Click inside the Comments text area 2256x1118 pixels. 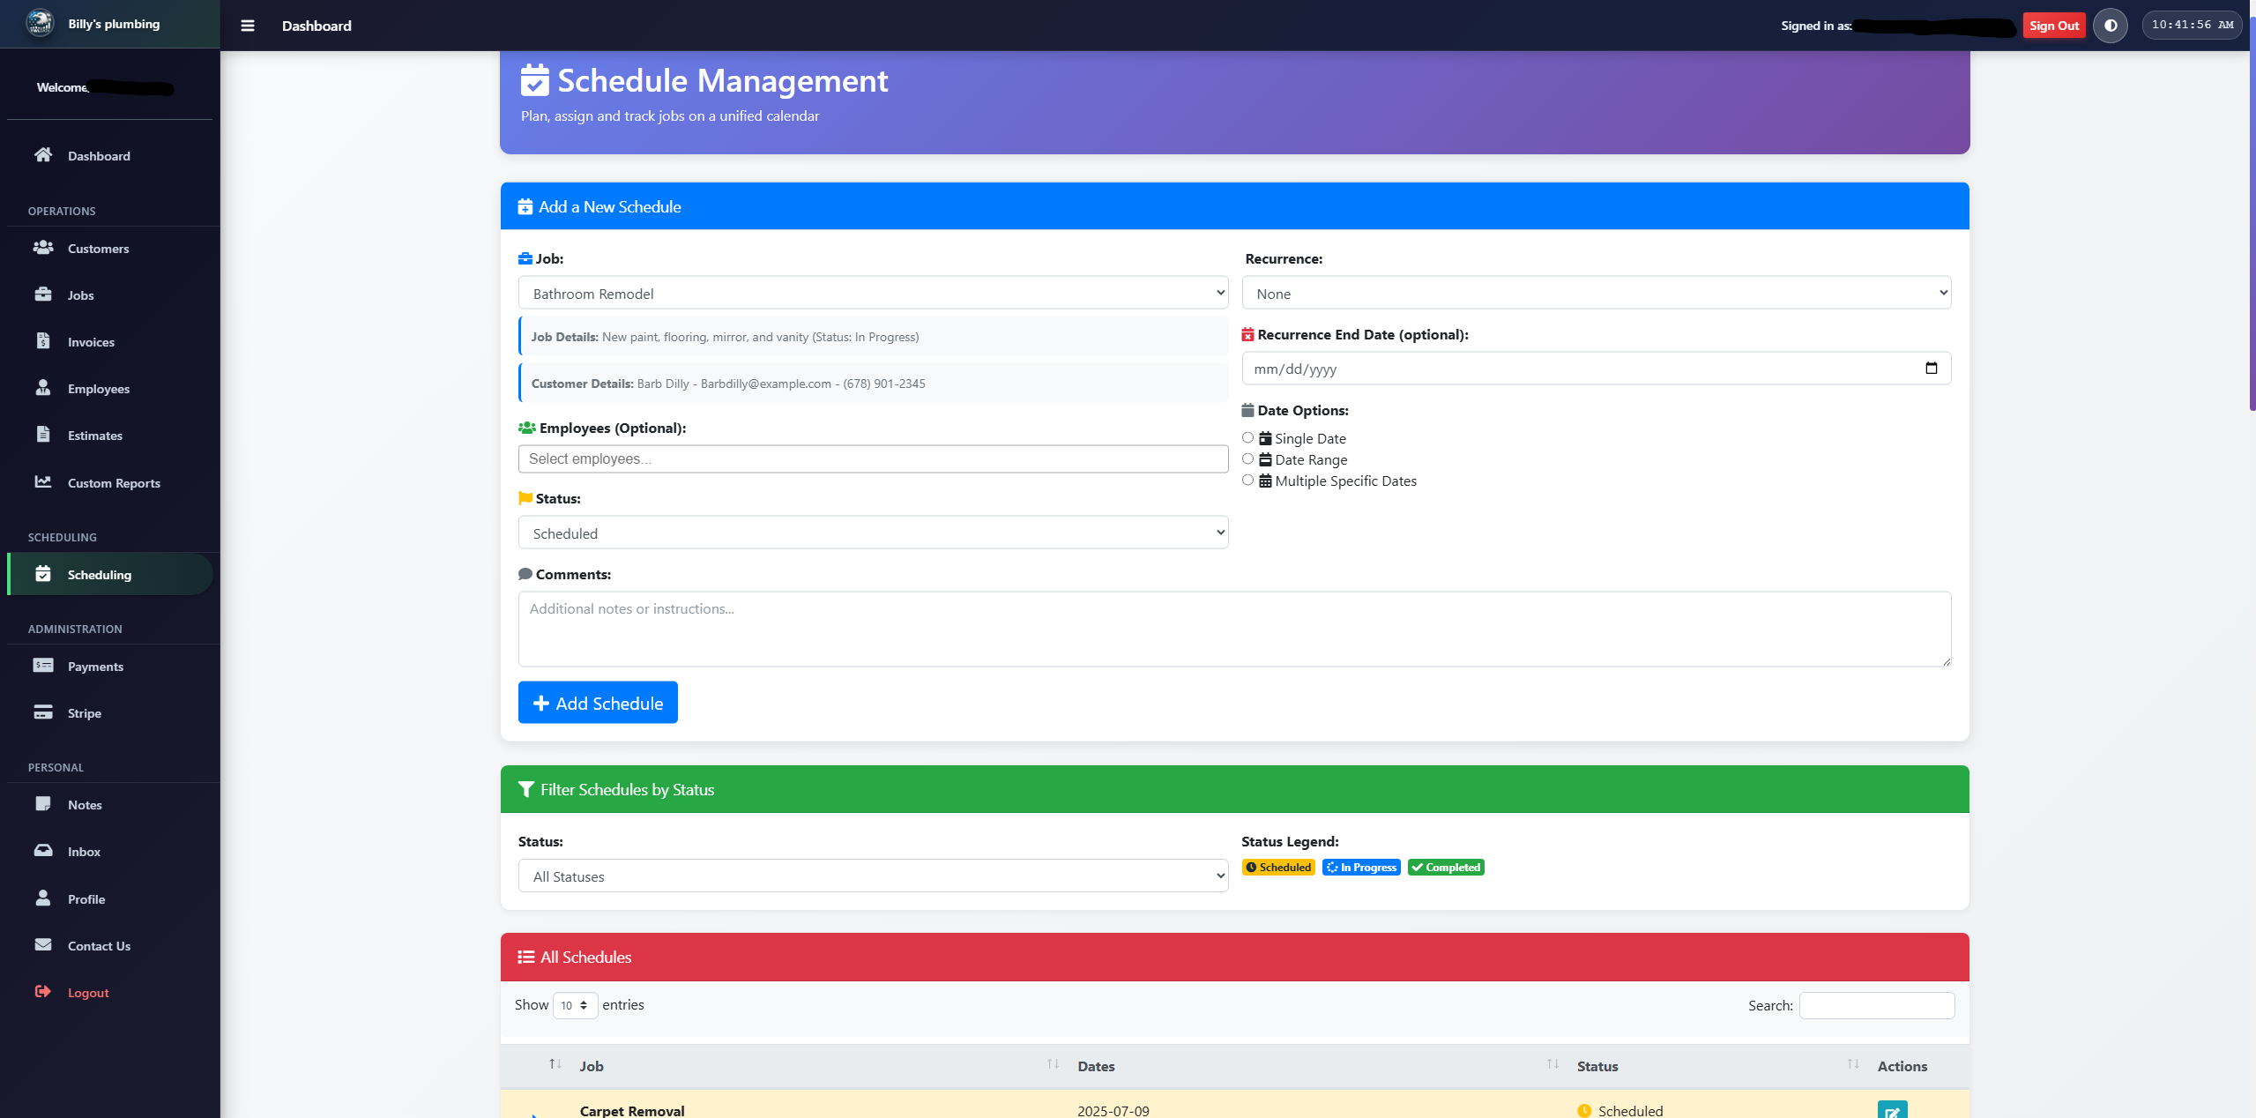(1234, 629)
